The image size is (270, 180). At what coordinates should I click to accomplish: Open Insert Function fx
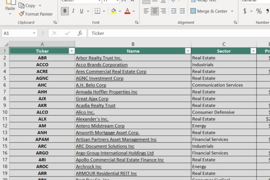coord(80,33)
